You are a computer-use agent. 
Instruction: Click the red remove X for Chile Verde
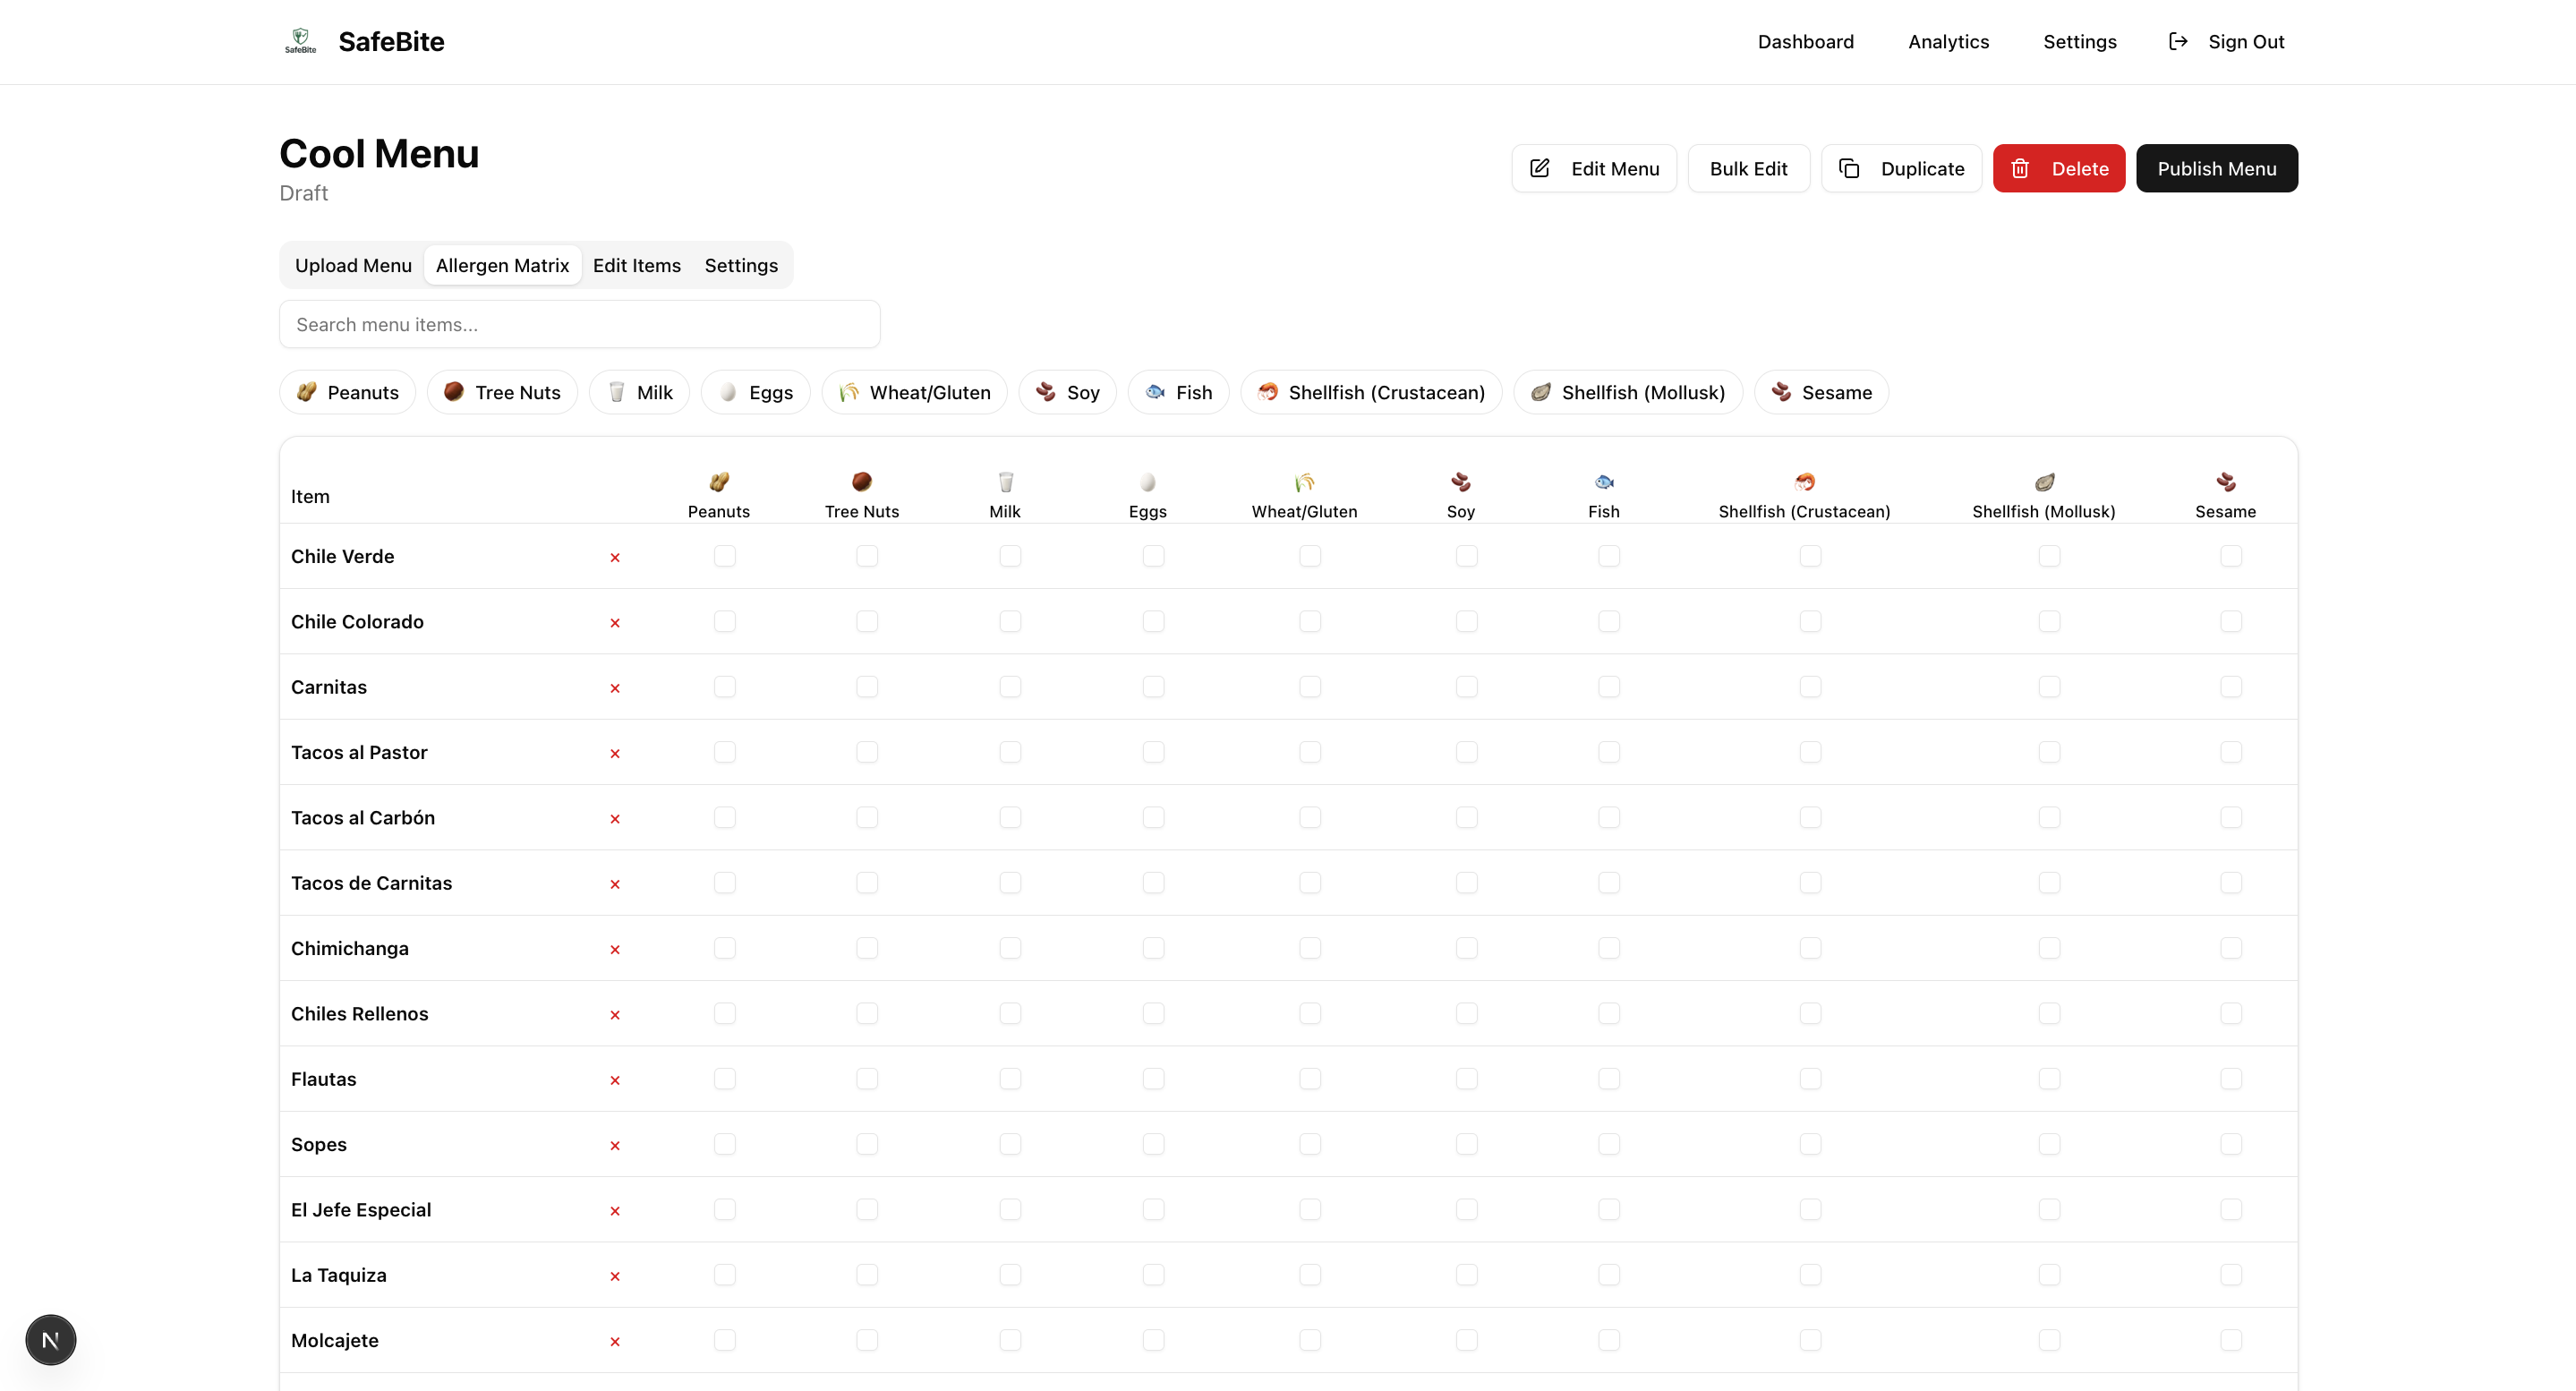(615, 558)
